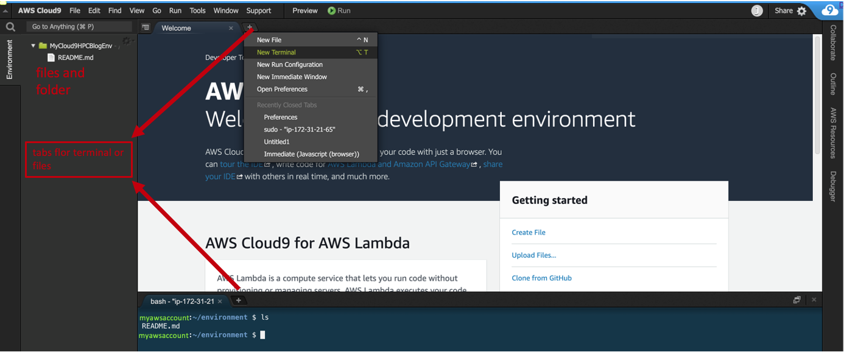Open the Edit menu

pyautogui.click(x=94, y=11)
